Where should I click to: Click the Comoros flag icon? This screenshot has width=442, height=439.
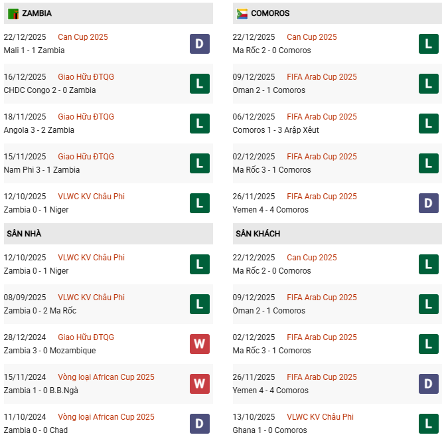(x=242, y=13)
